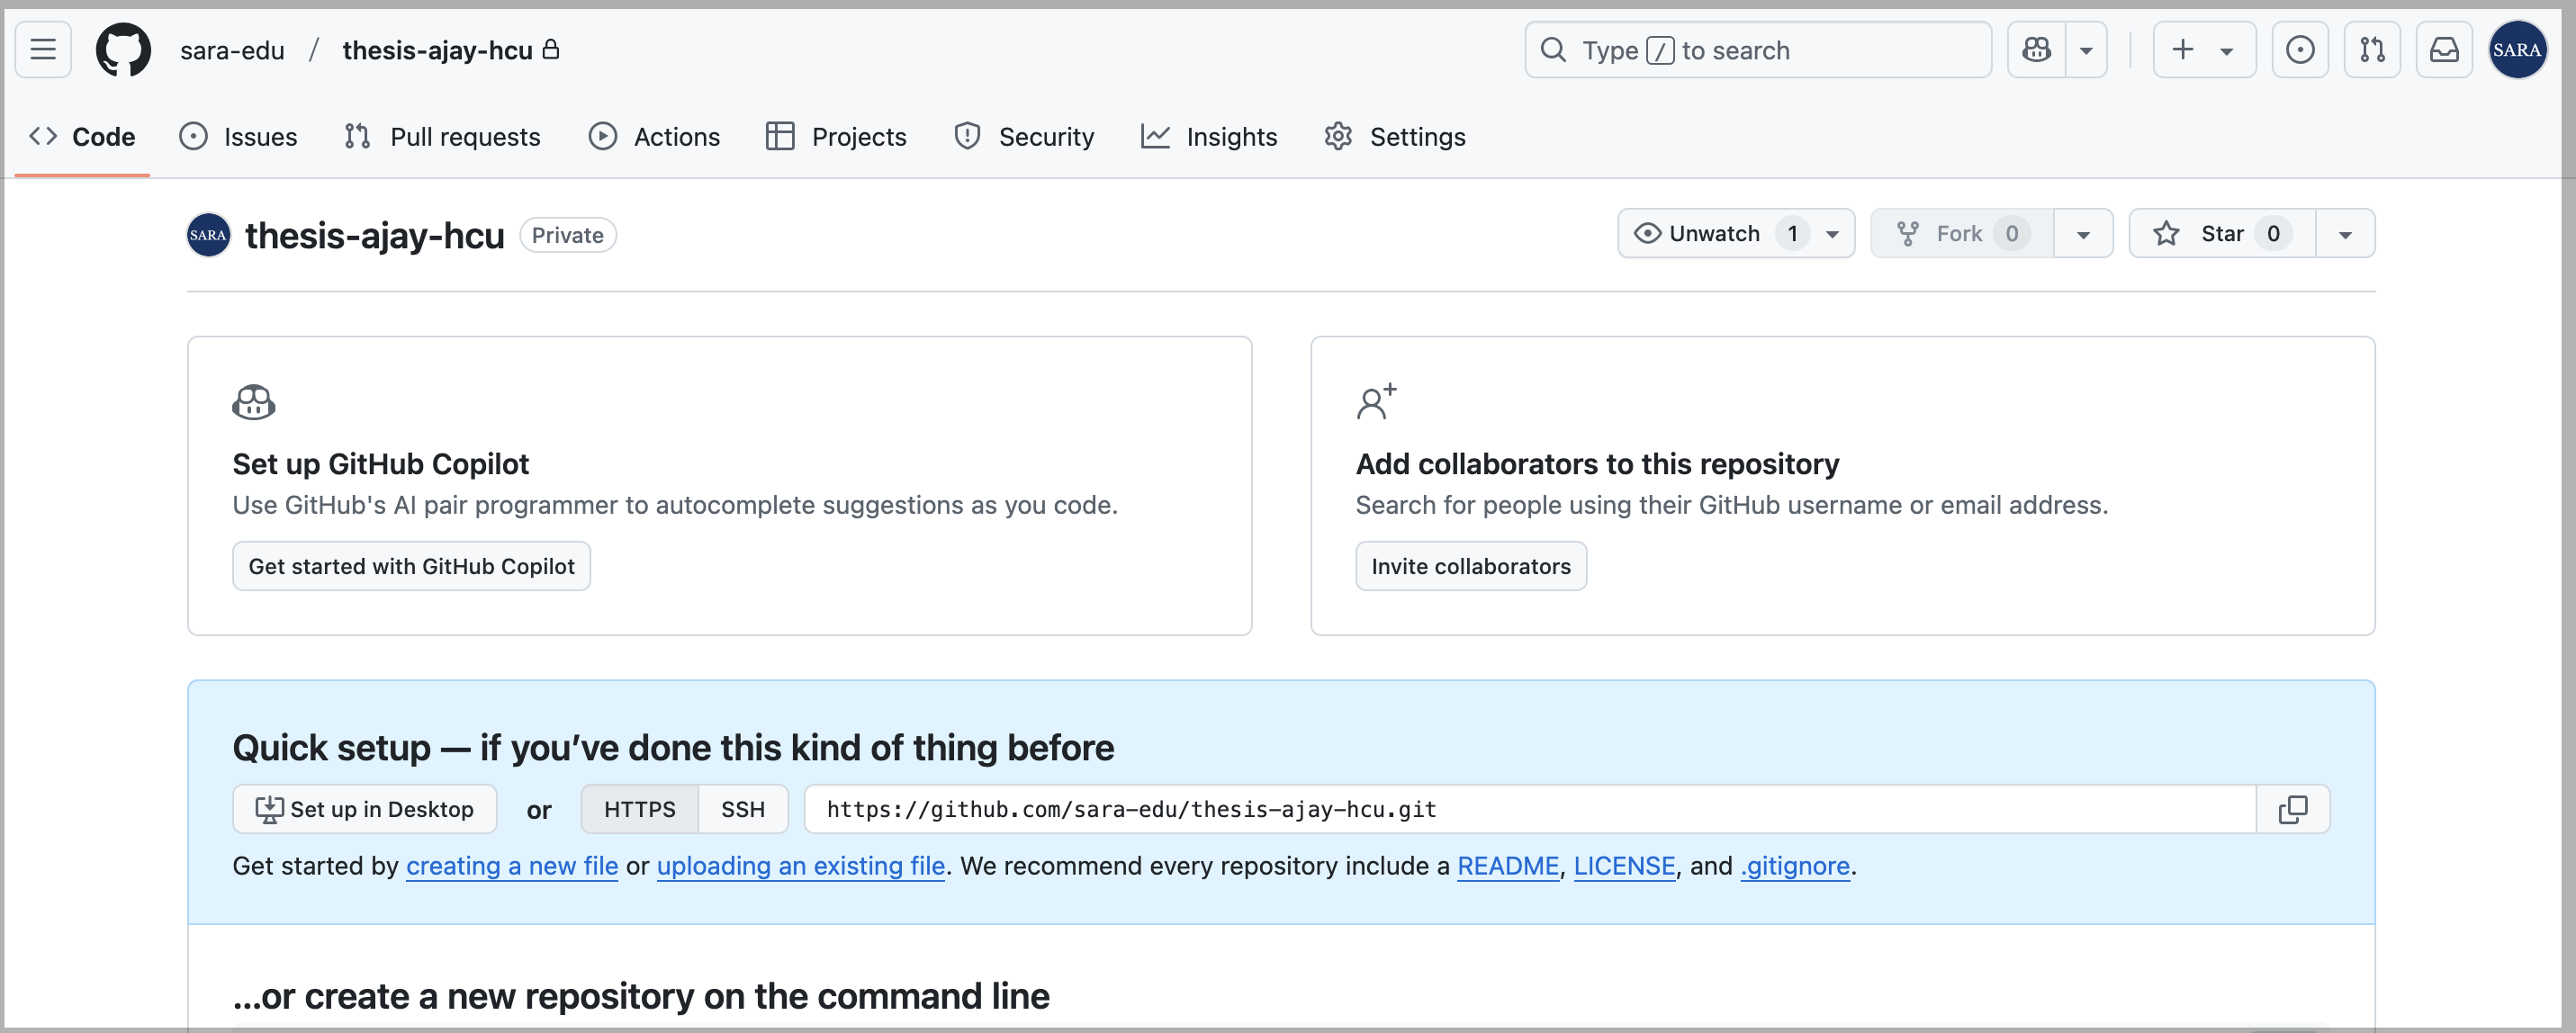2576x1033 pixels.
Task: Click the search input field
Action: click(1757, 49)
